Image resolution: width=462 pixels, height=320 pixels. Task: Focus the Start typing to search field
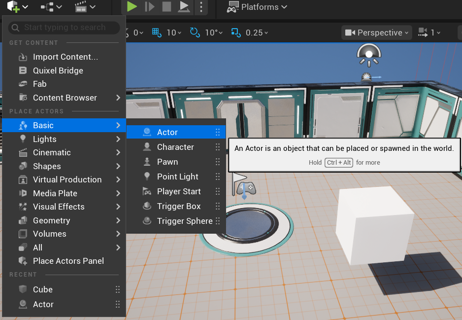pos(64,28)
